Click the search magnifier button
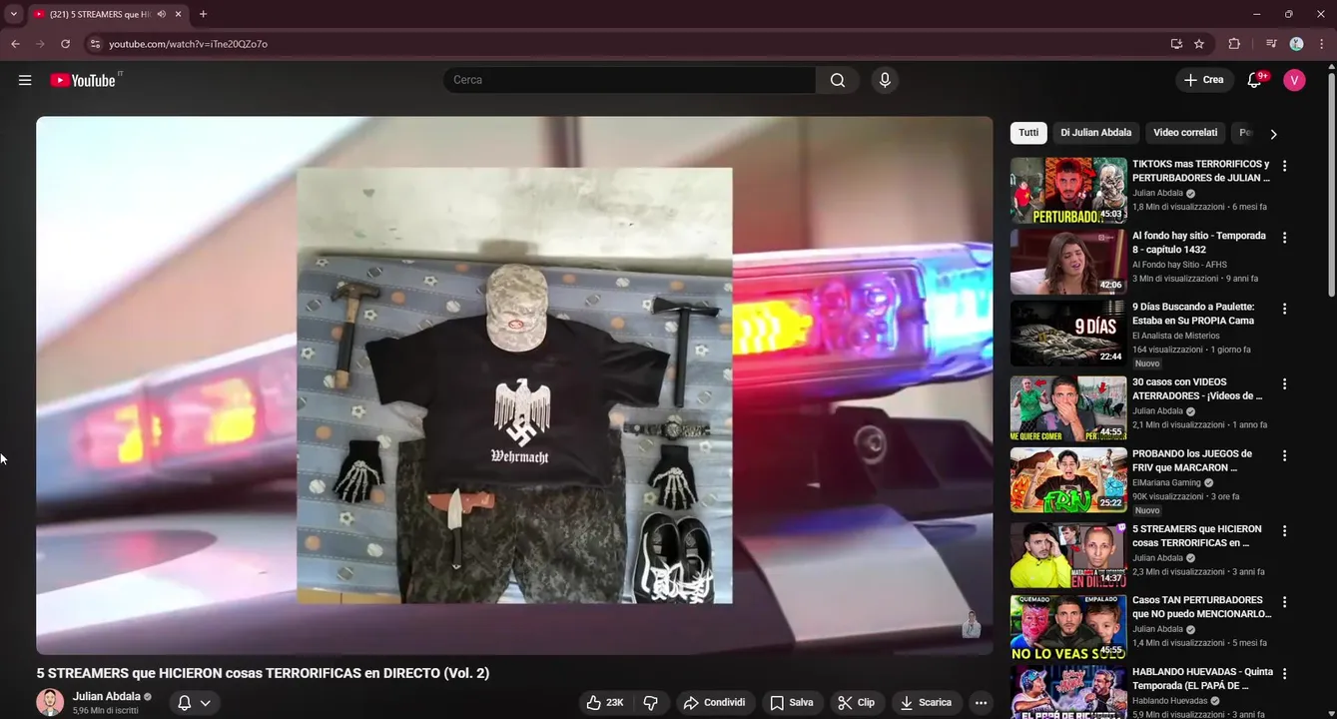The image size is (1337, 719). click(838, 80)
